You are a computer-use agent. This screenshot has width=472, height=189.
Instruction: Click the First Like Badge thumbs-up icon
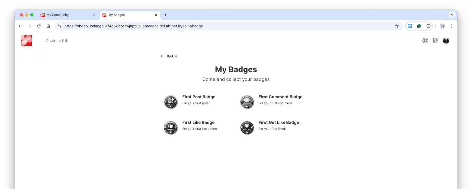tap(171, 128)
